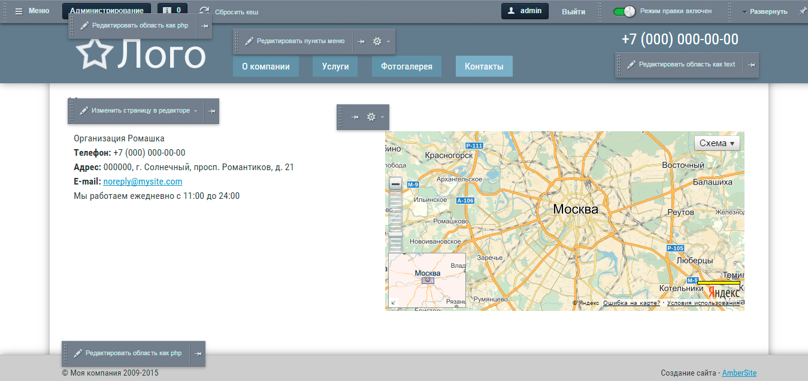Click the pin icon beside Редактировать пункты меню

point(361,41)
